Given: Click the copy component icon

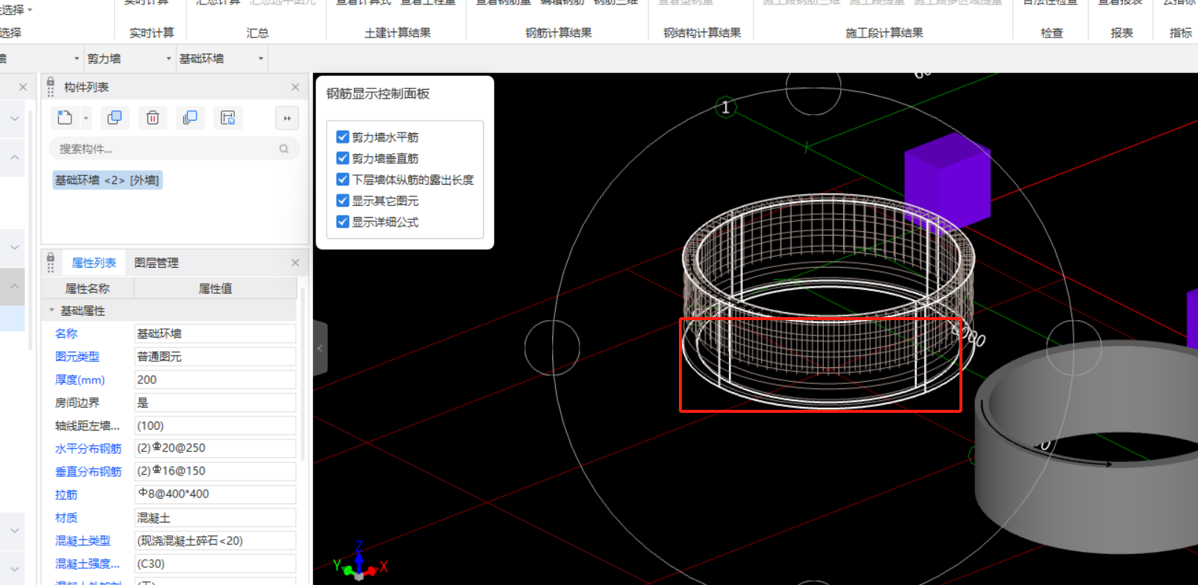Looking at the screenshot, I should click(x=114, y=118).
